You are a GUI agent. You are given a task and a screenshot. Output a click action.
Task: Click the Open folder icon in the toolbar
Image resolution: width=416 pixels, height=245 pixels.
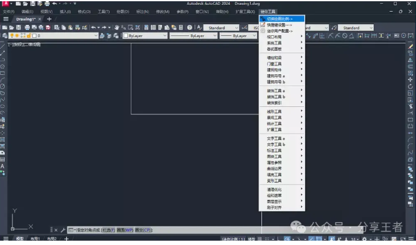point(11,28)
